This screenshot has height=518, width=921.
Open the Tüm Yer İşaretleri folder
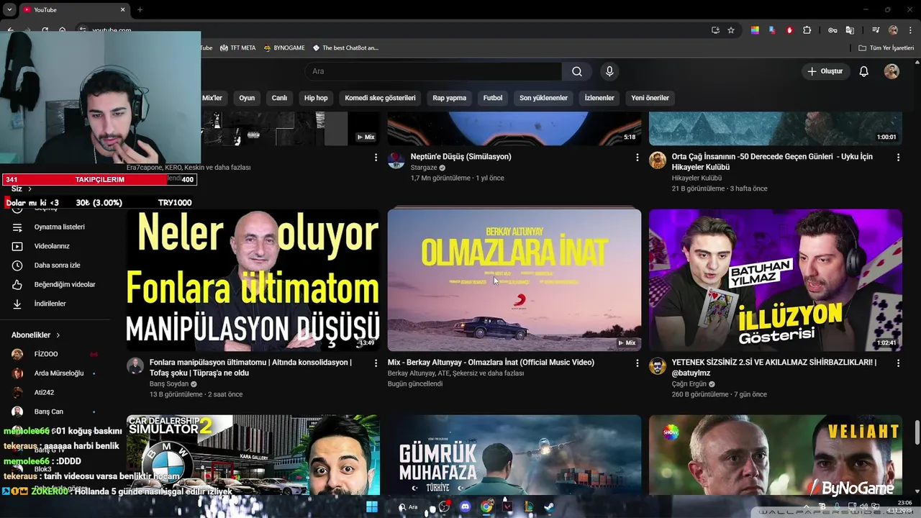click(886, 48)
